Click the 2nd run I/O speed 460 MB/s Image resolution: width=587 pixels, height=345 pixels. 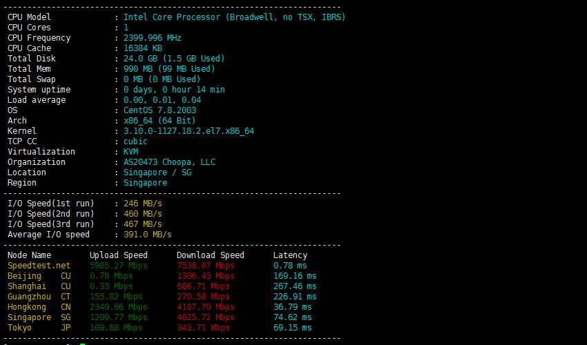143,214
